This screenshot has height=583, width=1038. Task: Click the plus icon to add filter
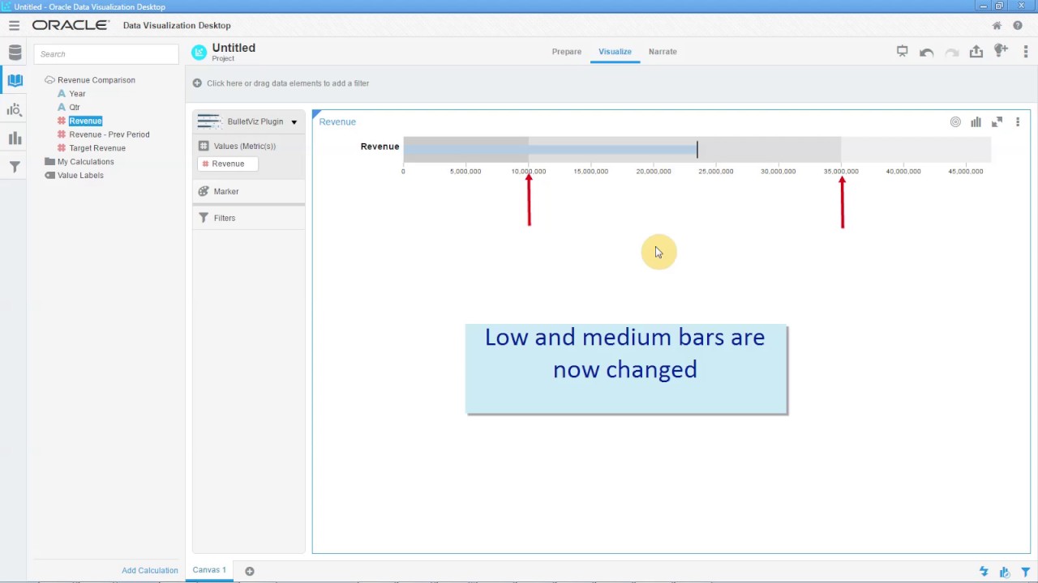point(197,83)
